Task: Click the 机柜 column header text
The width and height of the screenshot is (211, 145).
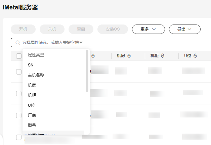Action: pos(154,56)
